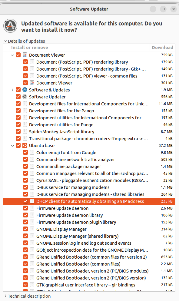The height and width of the screenshot is (301, 179).
Task: Click the Ubuntu base logo icon
Action: [25, 146]
